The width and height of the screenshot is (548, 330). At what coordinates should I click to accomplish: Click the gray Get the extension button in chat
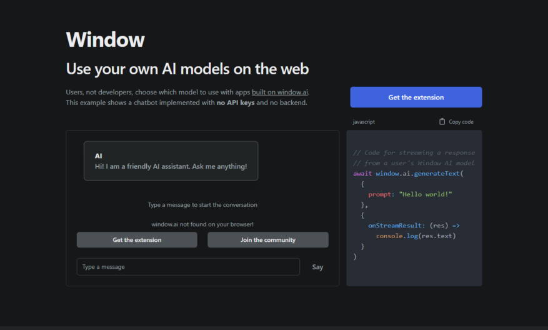pos(137,240)
